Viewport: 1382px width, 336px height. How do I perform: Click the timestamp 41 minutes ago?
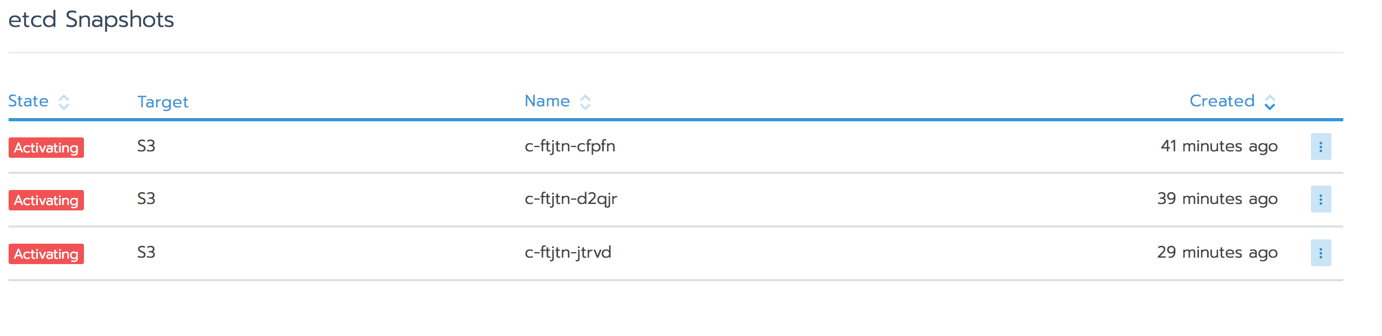coord(1218,146)
